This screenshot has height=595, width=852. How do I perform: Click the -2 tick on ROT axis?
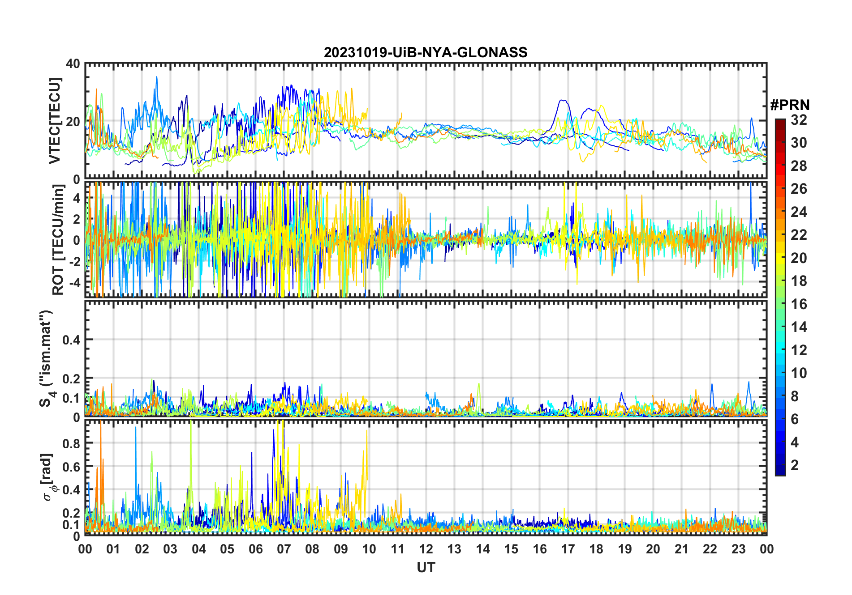75,262
